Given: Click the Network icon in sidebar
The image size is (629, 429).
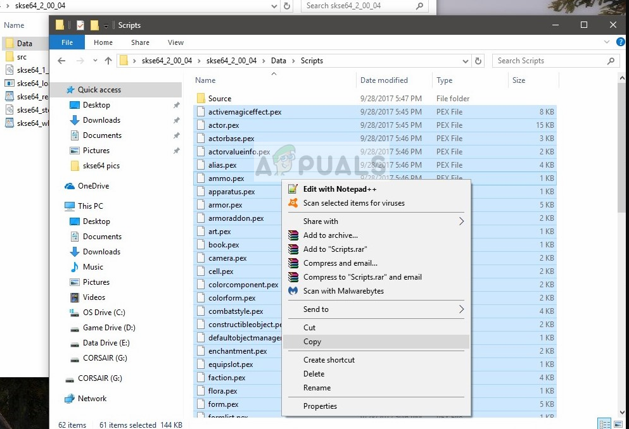Looking at the screenshot, I should [x=70, y=399].
